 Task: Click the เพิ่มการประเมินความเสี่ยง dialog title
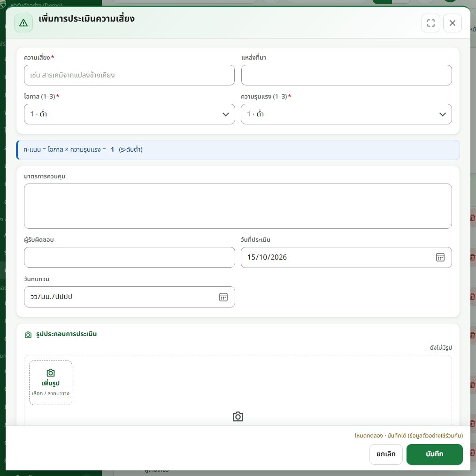point(86,19)
